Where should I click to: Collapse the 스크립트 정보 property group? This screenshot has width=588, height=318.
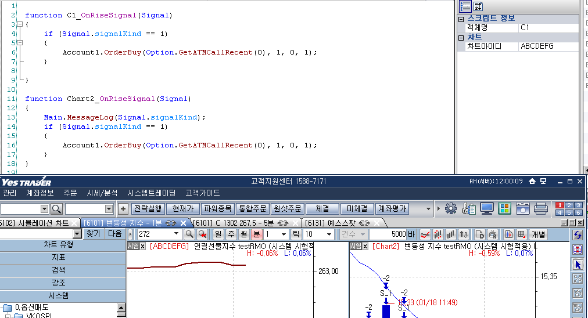[x=461, y=19]
